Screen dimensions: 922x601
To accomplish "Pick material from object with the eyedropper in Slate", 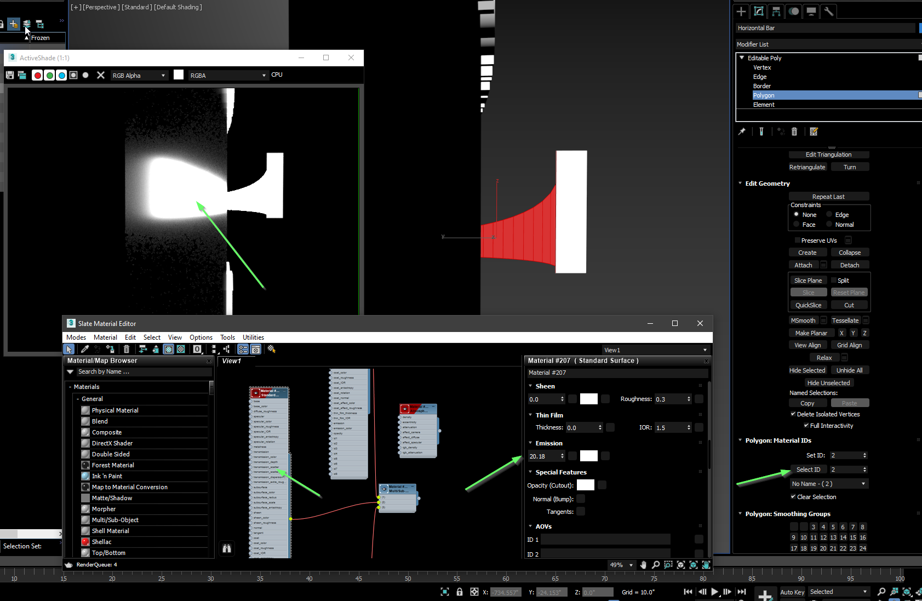I will click(x=85, y=349).
